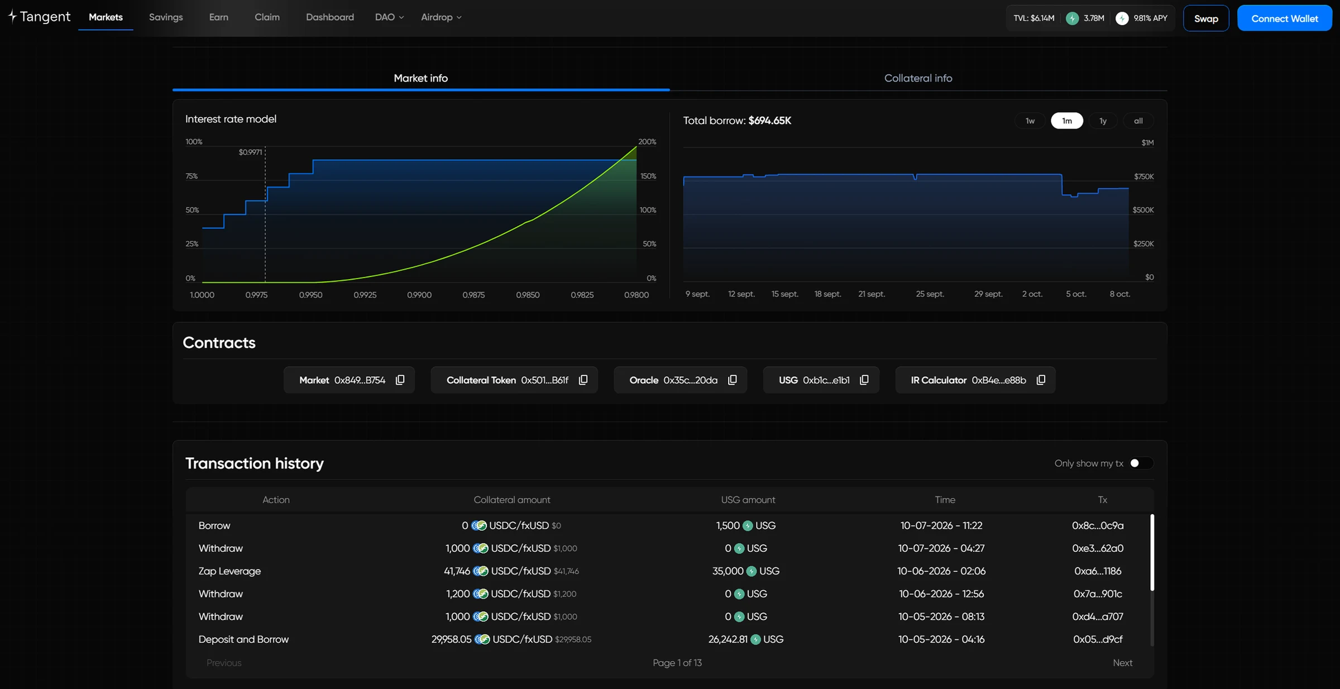Click the transaction history scrollbar
Viewport: 1340px width, 689px height.
tap(1152, 552)
